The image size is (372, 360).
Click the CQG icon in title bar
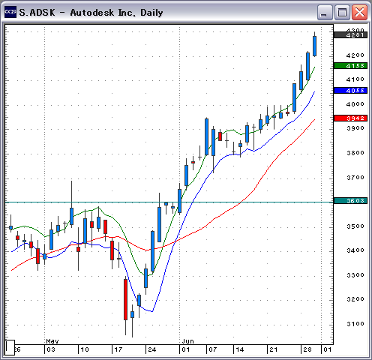[10, 12]
